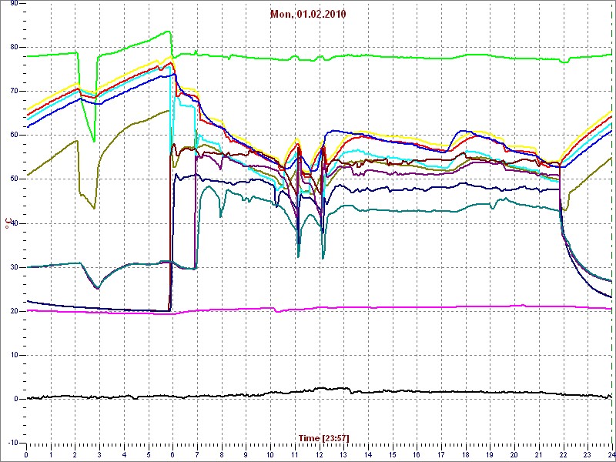Click hour label 15 on time axis
This screenshot has height=462, width=616.
(392, 454)
